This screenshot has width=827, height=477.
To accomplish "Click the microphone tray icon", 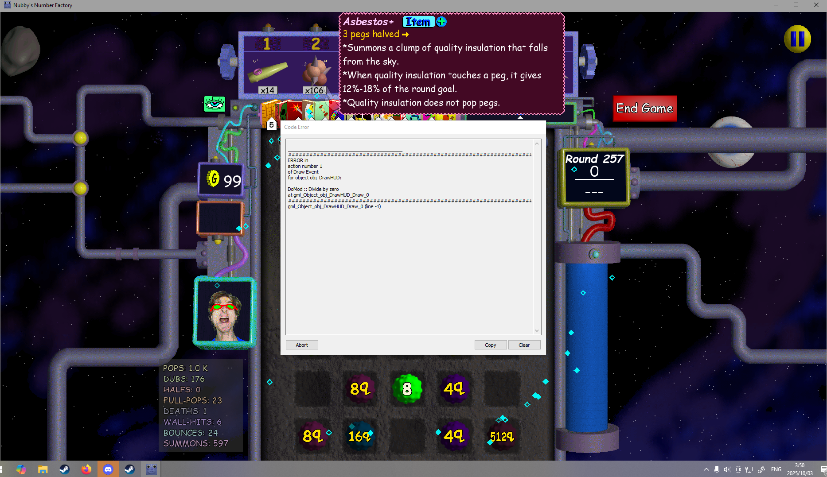I will (x=717, y=469).
